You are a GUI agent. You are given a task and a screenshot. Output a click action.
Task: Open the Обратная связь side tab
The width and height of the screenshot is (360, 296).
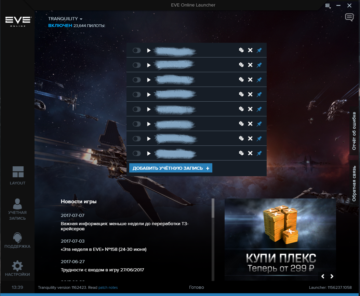354,183
